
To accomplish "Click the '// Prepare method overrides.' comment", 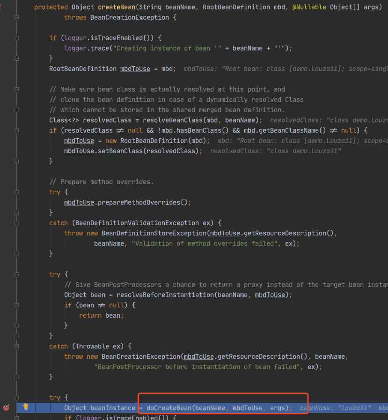I will pos(102,182).
